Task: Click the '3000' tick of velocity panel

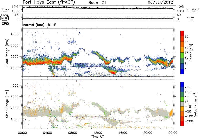Action: pos(15,97)
